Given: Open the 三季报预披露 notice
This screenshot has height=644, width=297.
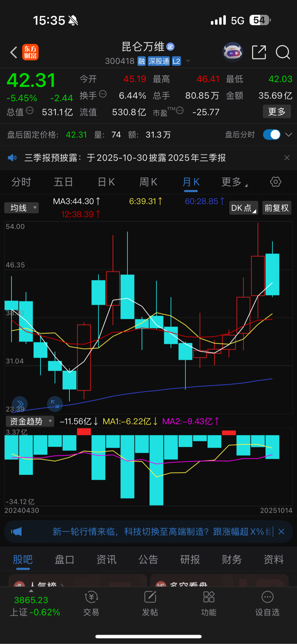Looking at the screenshot, I should pyautogui.click(x=125, y=158).
